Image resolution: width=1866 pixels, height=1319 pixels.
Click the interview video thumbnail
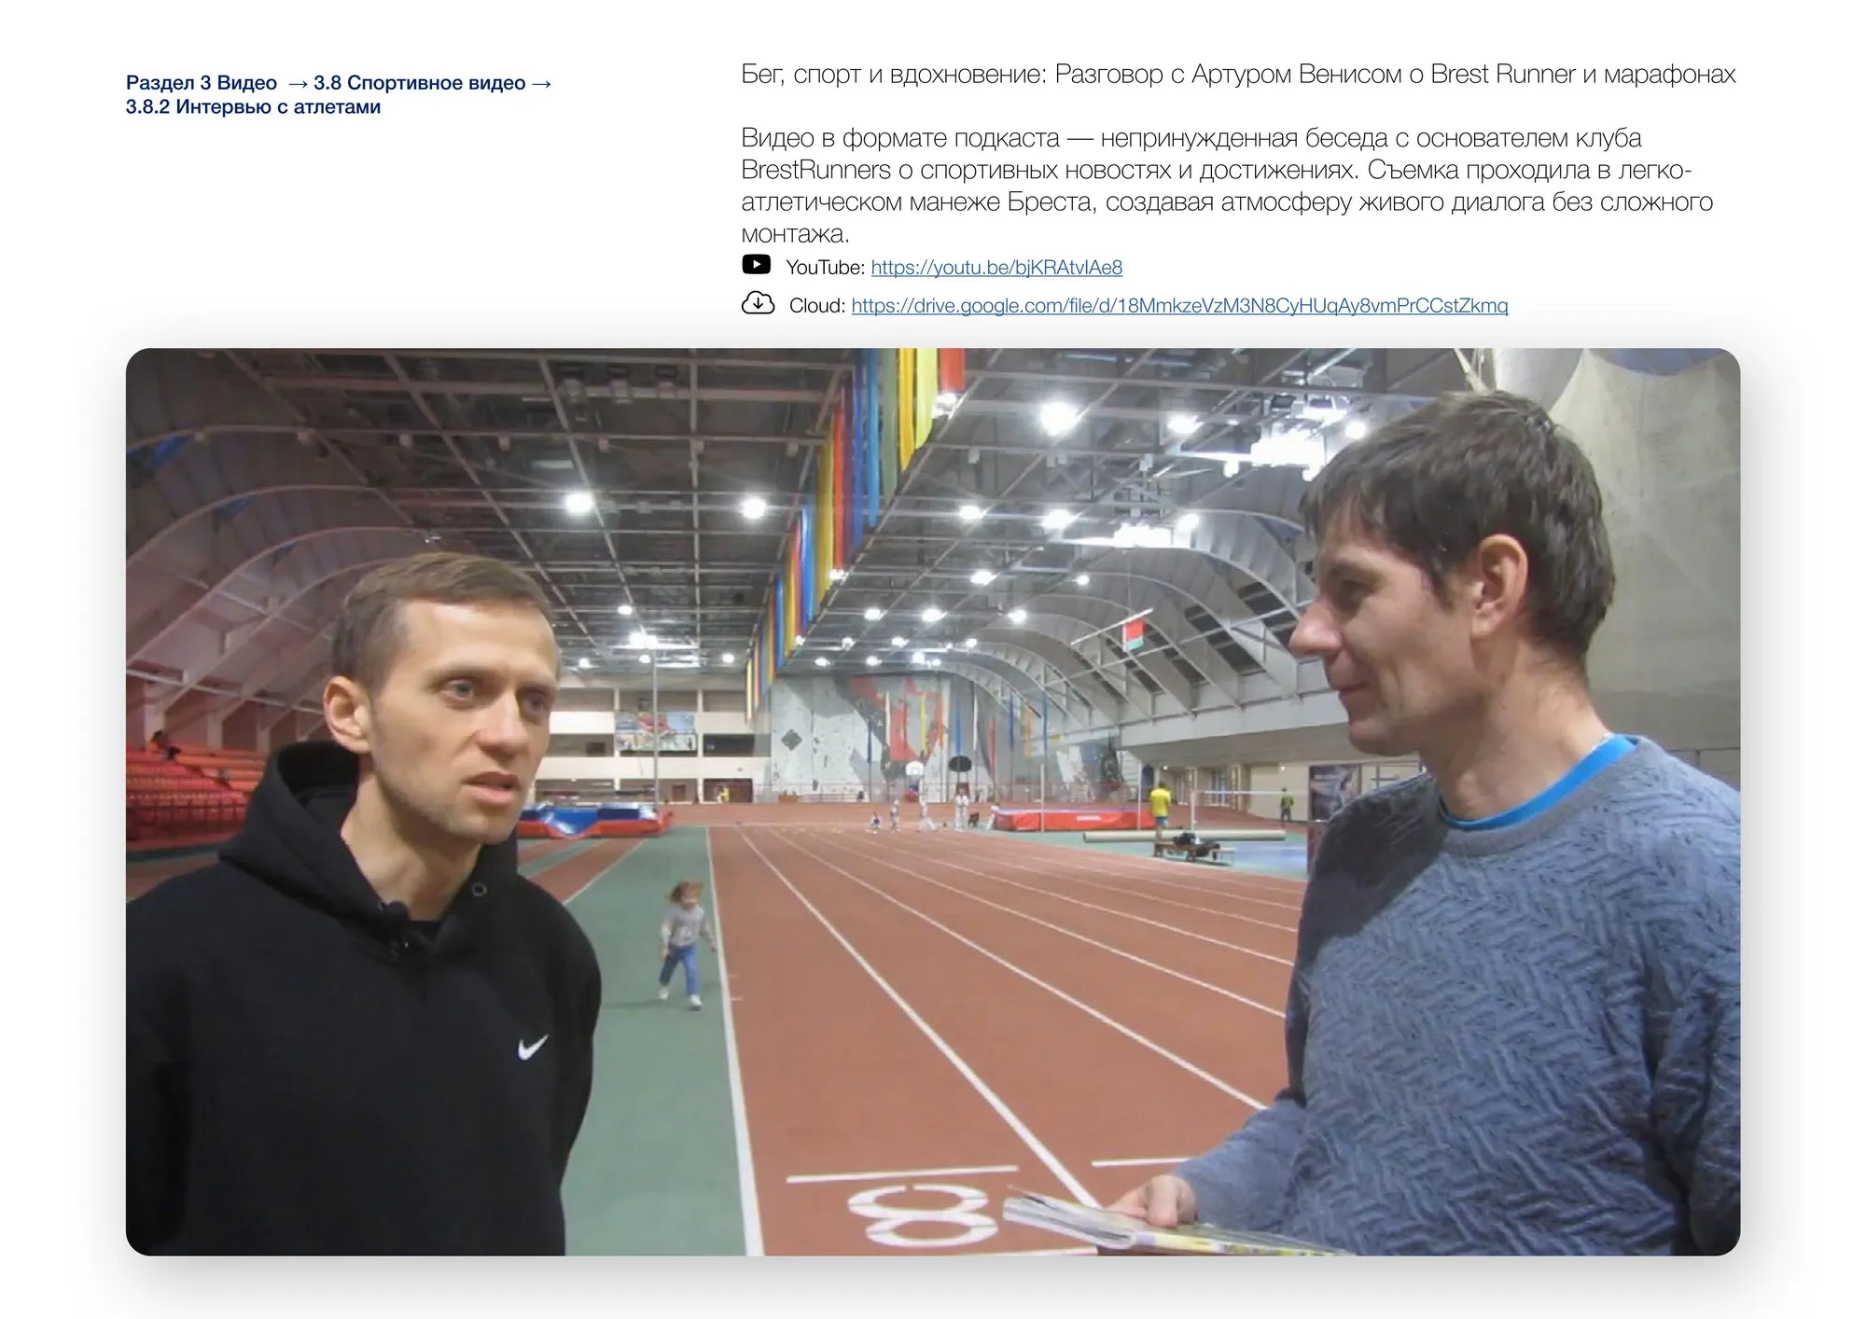point(933,801)
